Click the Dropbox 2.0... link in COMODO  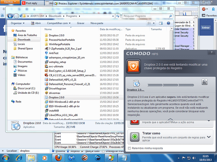tap(136, 90)
